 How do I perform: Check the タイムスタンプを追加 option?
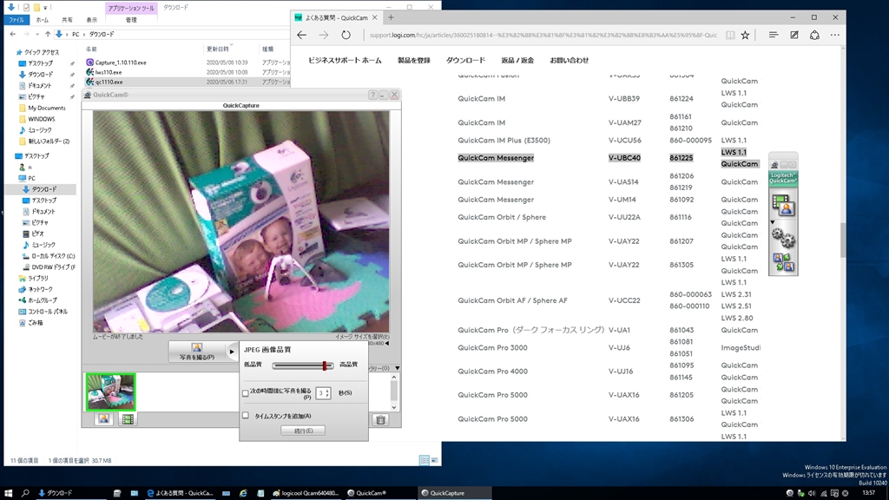click(245, 415)
